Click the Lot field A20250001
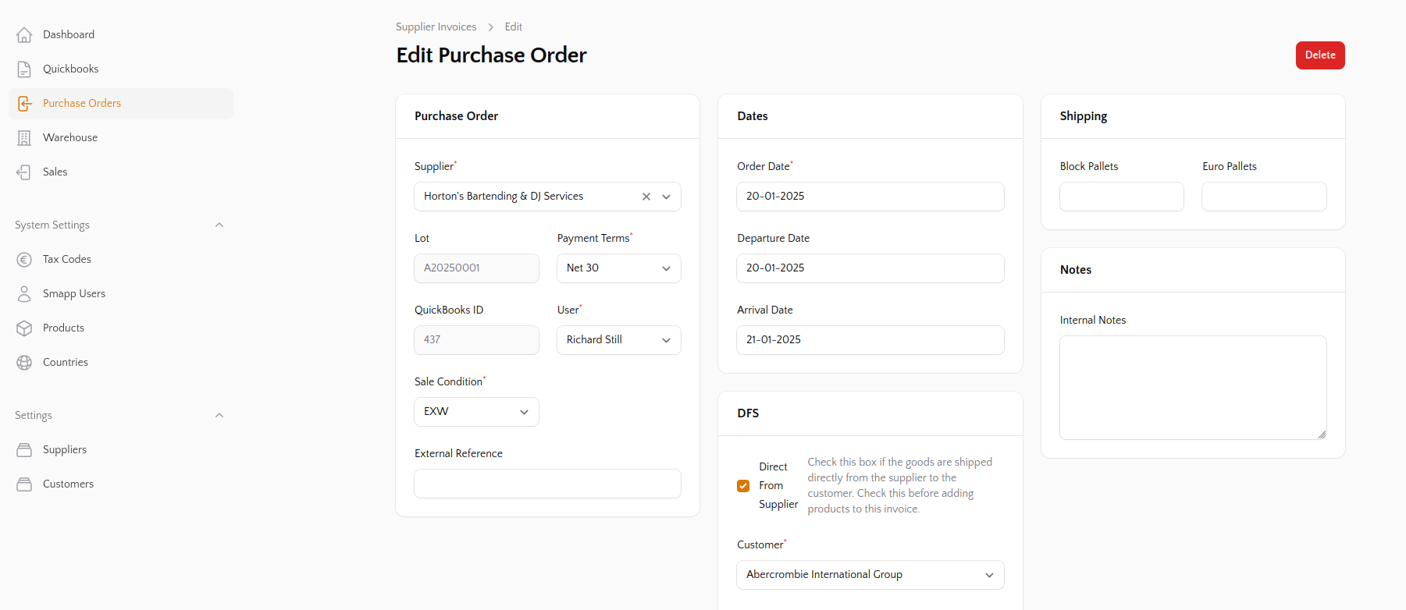This screenshot has height=610, width=1406. pos(476,268)
